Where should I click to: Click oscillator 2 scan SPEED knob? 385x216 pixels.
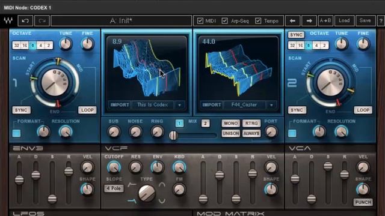(x=330, y=83)
